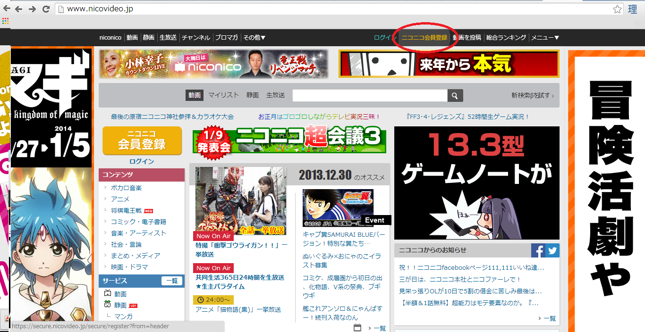Open 音楽・アーティスト category
Viewport: 645px width, 332px height.
point(138,233)
